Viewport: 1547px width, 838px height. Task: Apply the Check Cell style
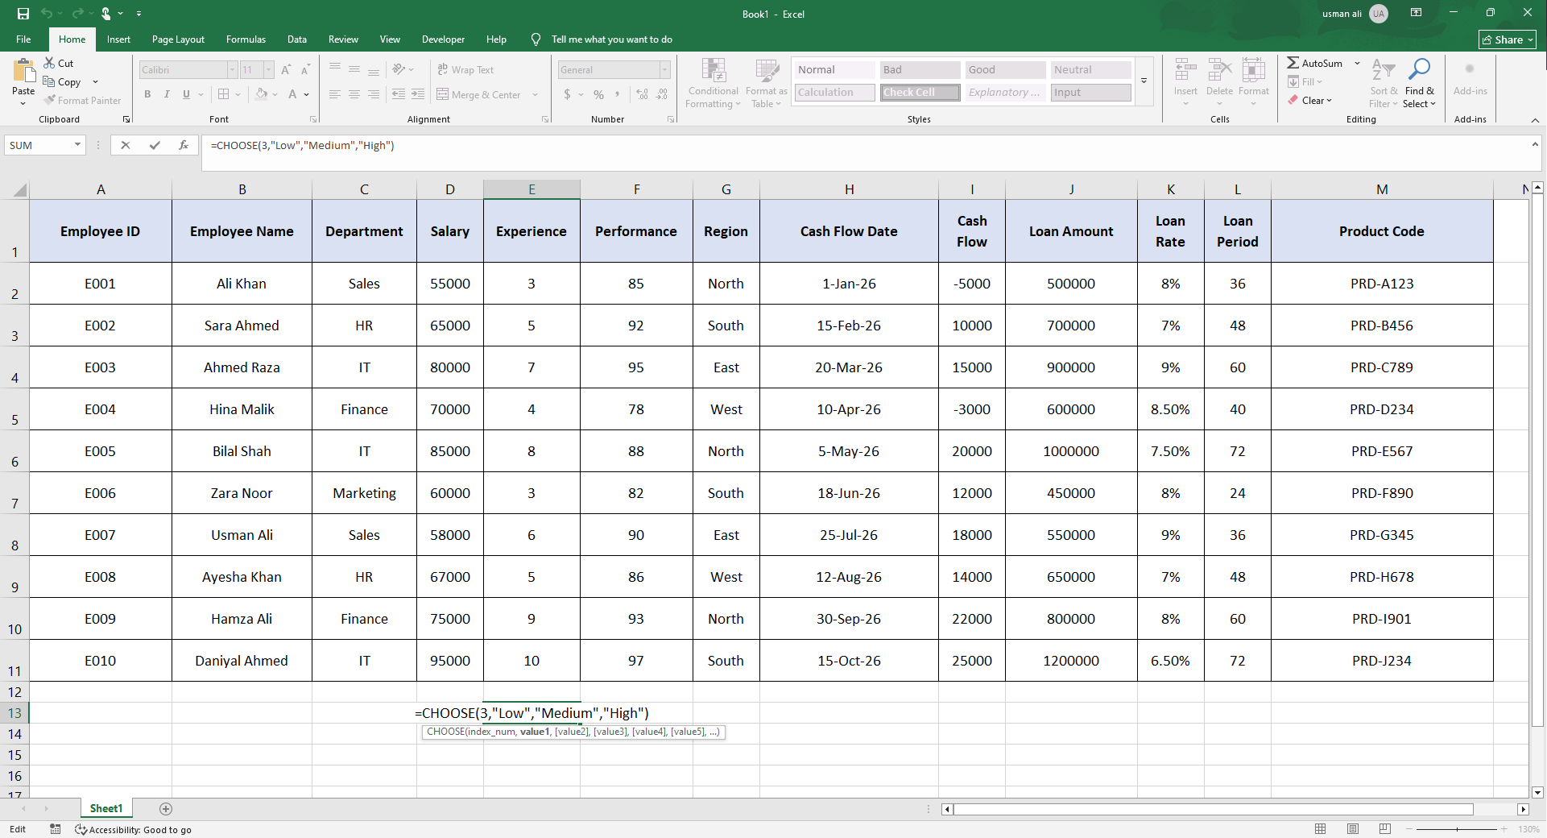[x=920, y=93]
